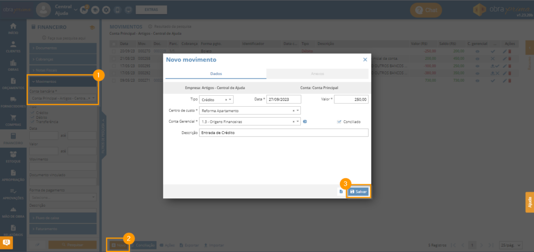Open the chat bubble widget at bottom left
This screenshot has width=534, height=252.
pyautogui.click(x=6, y=243)
